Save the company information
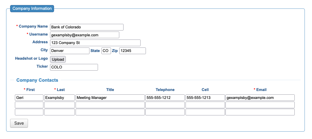This screenshot has height=139, width=312. (19, 123)
